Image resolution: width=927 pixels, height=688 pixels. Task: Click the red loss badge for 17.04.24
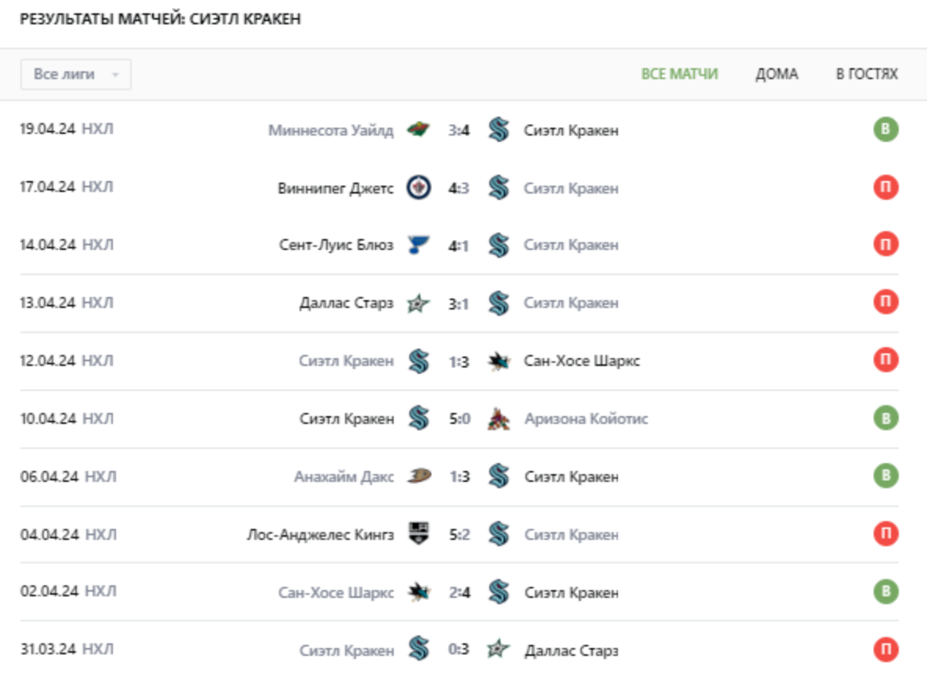tap(886, 188)
